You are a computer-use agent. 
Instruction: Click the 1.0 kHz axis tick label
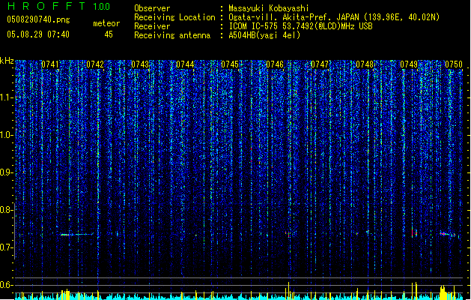click(x=7, y=135)
